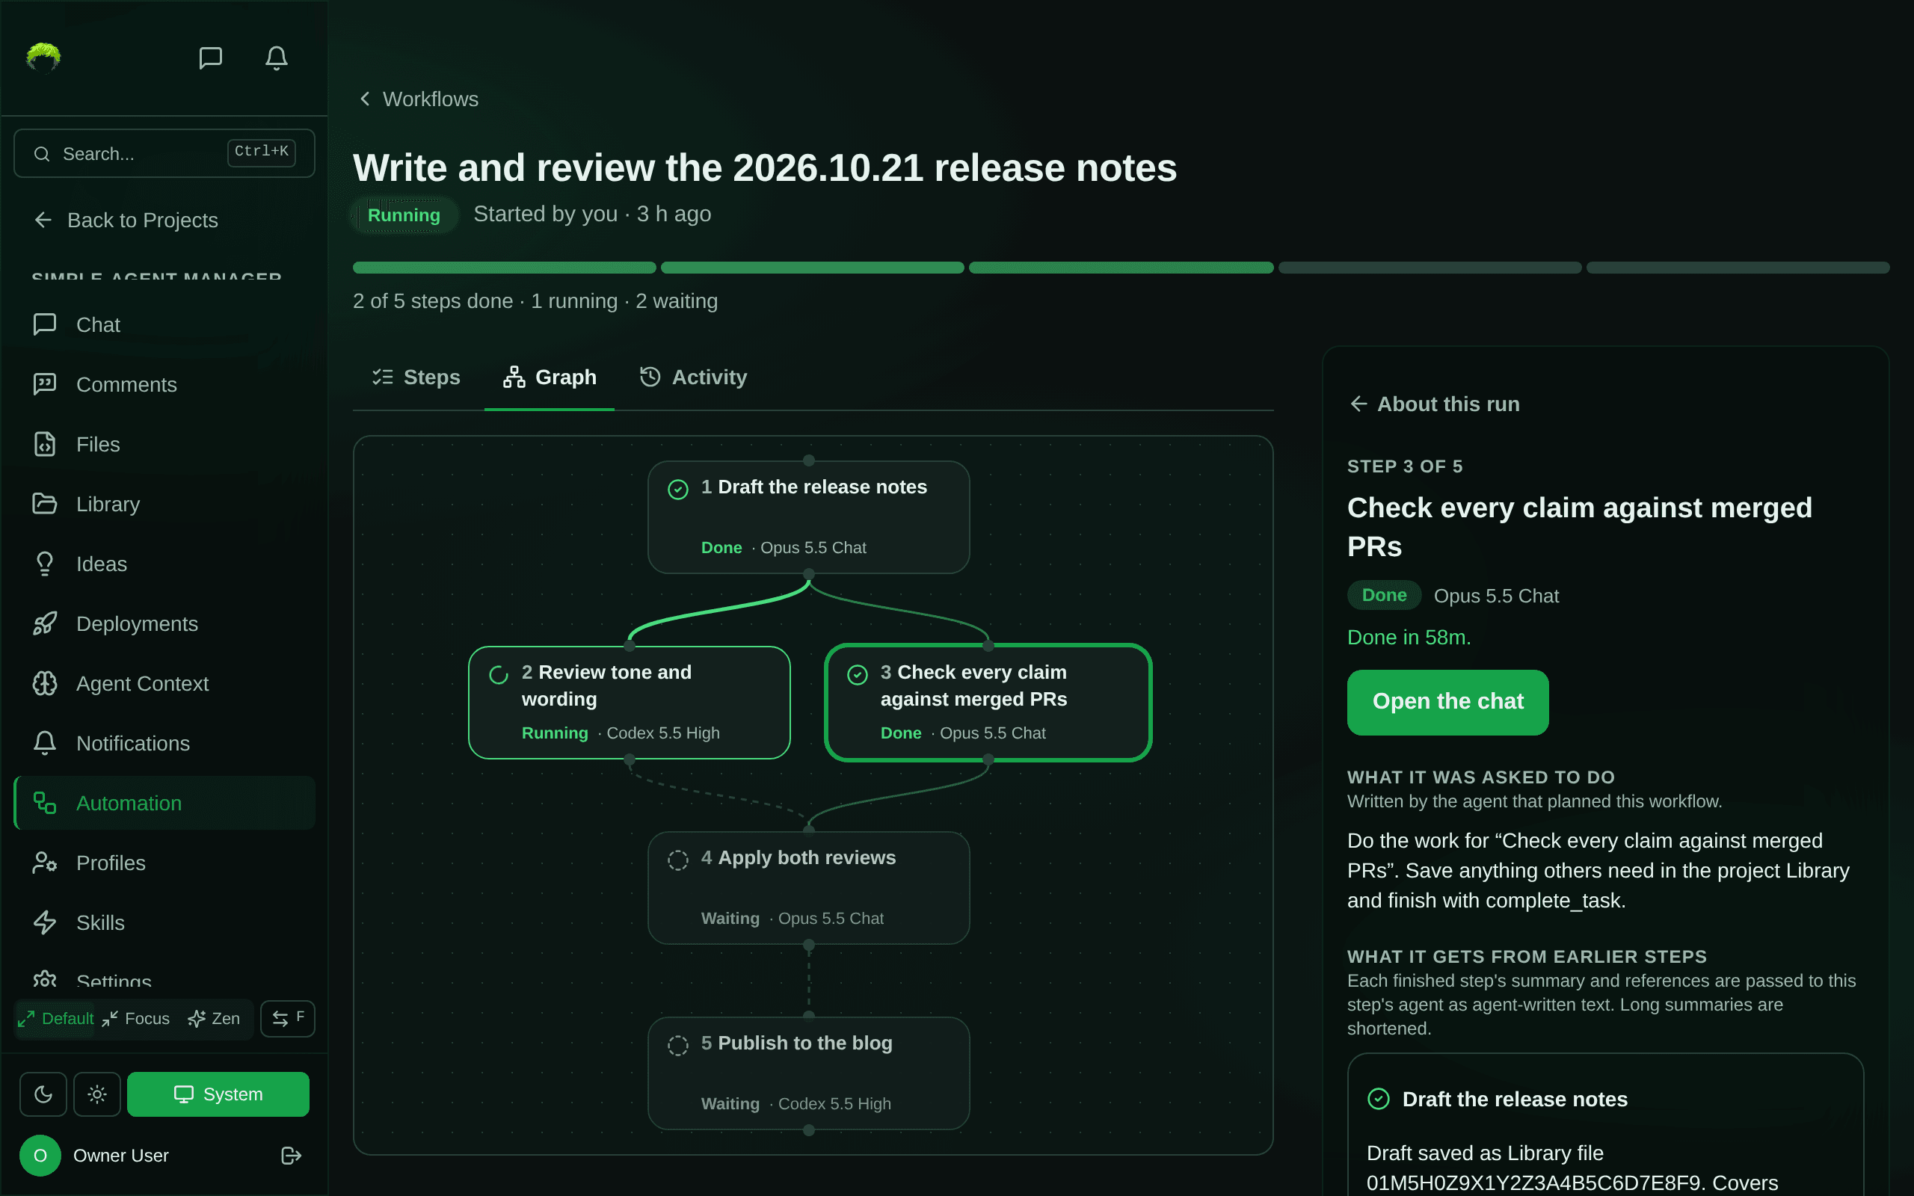The height and width of the screenshot is (1196, 1914).
Task: Select graph node 3 Check every claim
Action: coord(988,703)
